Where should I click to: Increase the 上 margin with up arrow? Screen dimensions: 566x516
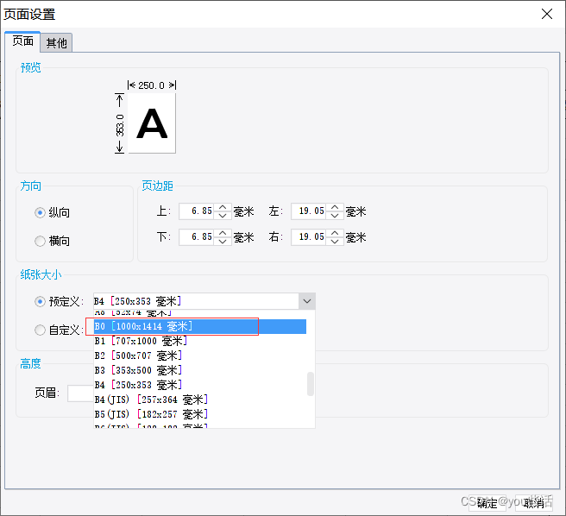(x=223, y=207)
